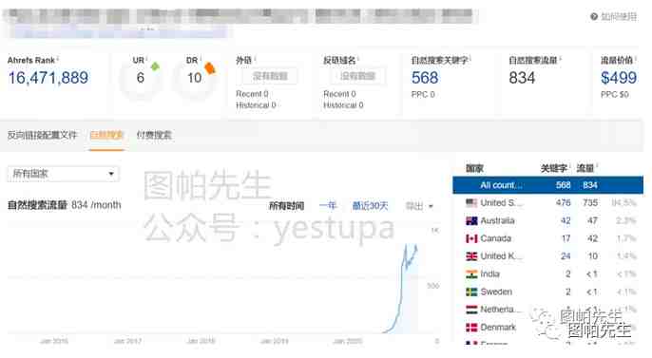Viewport: 652px width, 358px height.
Task: Click United Kingdom keyword count 24
Action: pos(566,256)
